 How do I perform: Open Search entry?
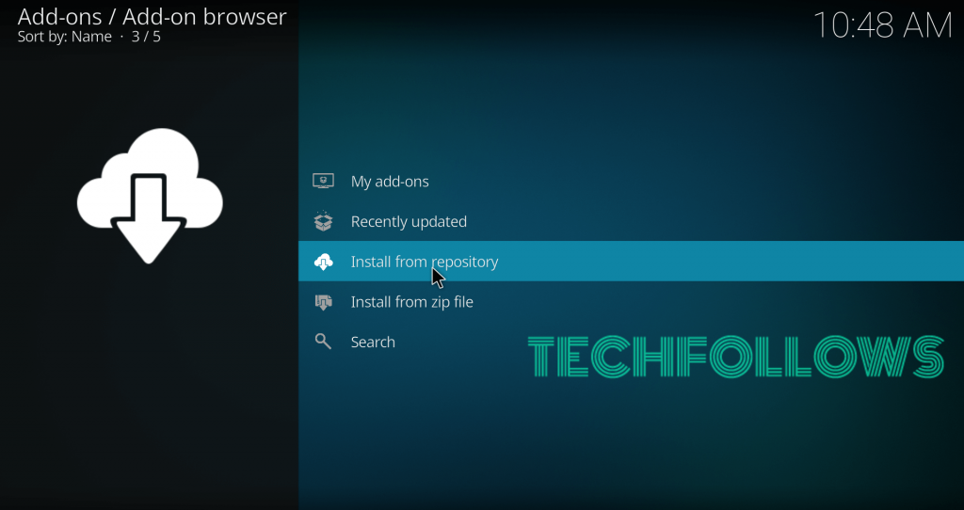(631, 342)
